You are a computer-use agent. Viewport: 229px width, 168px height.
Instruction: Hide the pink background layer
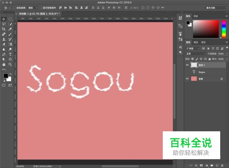click(187, 79)
